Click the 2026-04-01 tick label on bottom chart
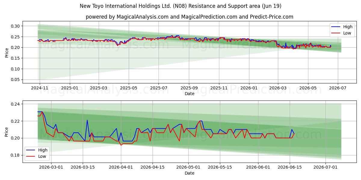 [x=121, y=168]
